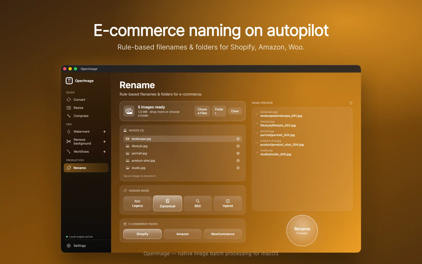Toggle preview eye icon for landscape.jpg

tap(128, 139)
